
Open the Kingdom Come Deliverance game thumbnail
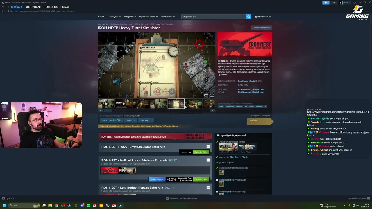click(247, 147)
